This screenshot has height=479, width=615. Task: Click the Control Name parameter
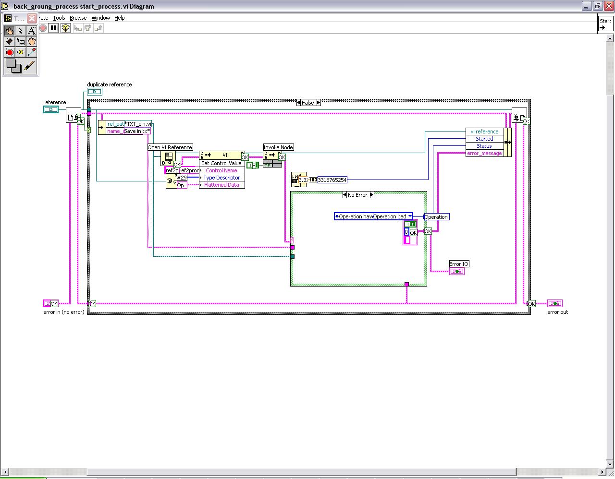coord(222,170)
